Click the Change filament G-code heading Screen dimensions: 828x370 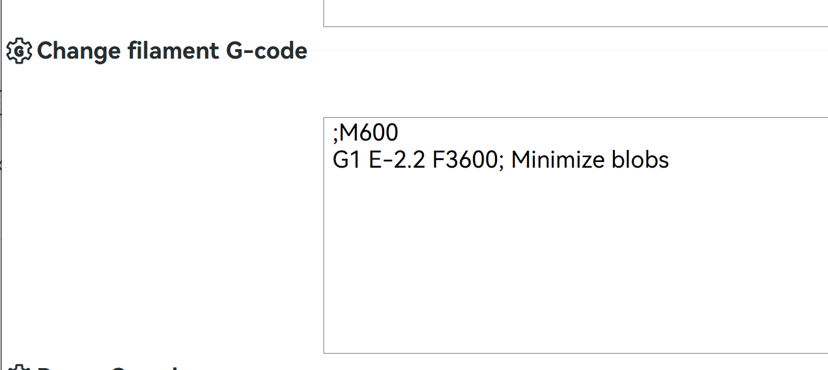[172, 50]
